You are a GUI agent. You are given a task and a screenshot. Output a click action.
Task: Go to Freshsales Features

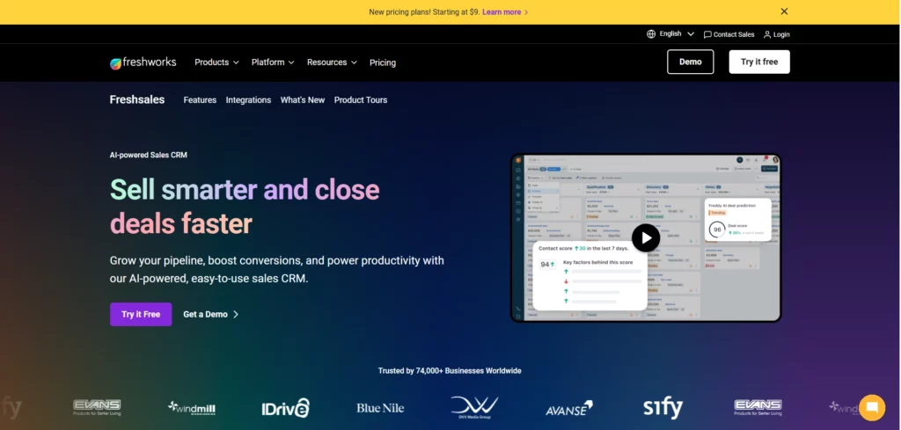(x=200, y=100)
